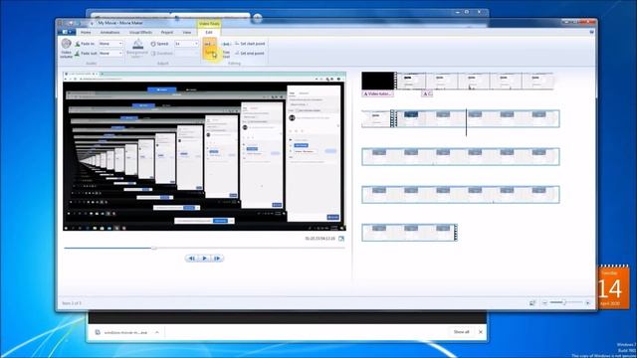Select the Edit tab under Video Tools
Viewport: 637px width, 358px height.
point(209,32)
